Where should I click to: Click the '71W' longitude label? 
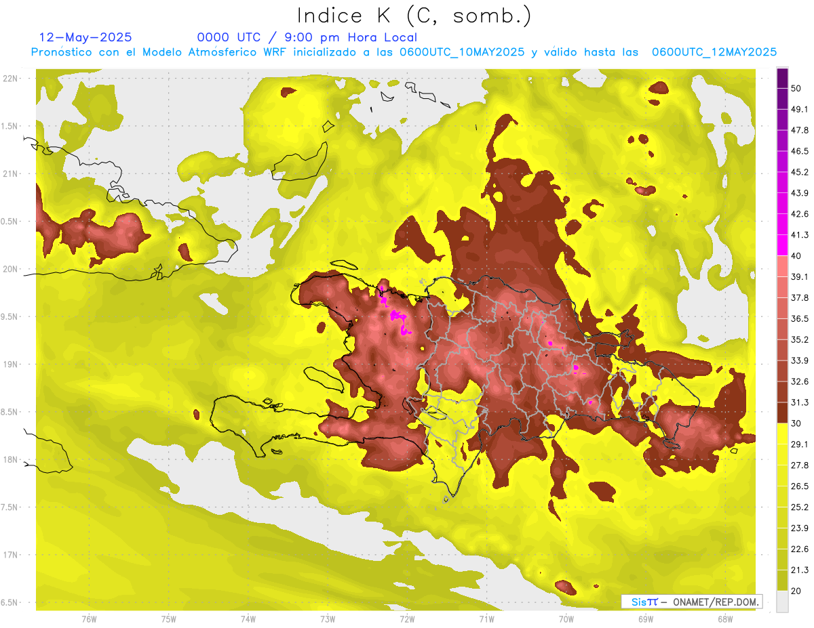pos(486,619)
